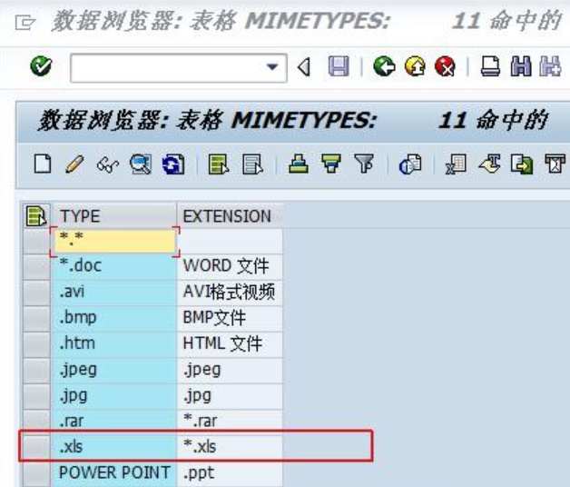Click the *.rar extension cell
570x487 pixels.
[230, 421]
